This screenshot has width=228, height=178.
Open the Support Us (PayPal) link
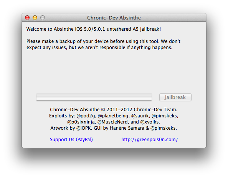point(71,140)
